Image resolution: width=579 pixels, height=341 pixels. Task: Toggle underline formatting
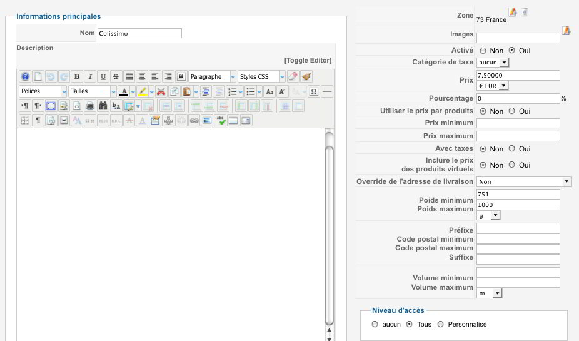coord(103,76)
